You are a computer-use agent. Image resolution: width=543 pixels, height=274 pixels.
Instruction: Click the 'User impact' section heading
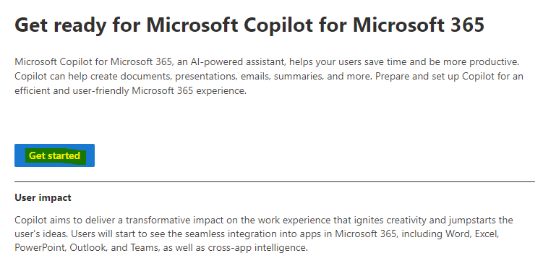click(43, 198)
